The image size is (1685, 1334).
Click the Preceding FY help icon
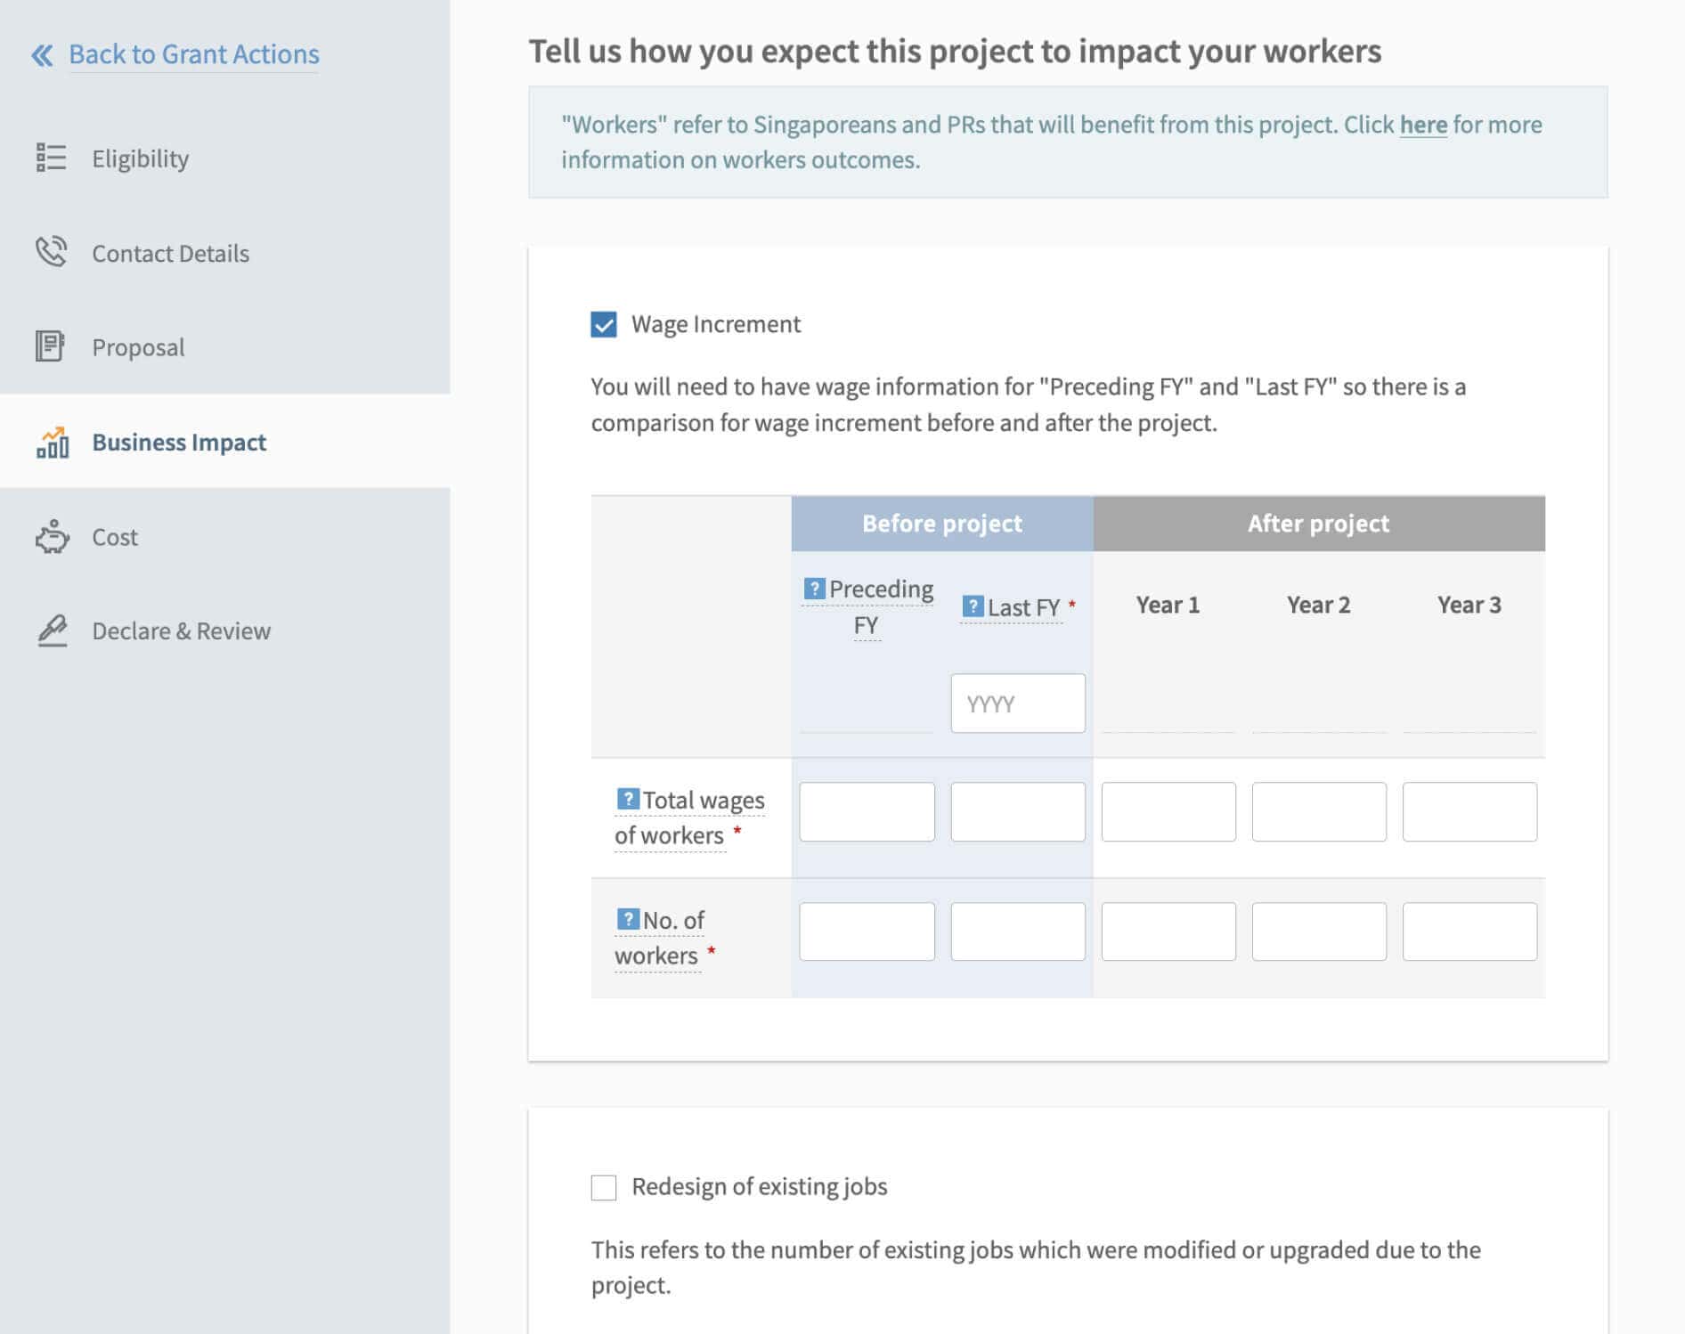pyautogui.click(x=814, y=589)
